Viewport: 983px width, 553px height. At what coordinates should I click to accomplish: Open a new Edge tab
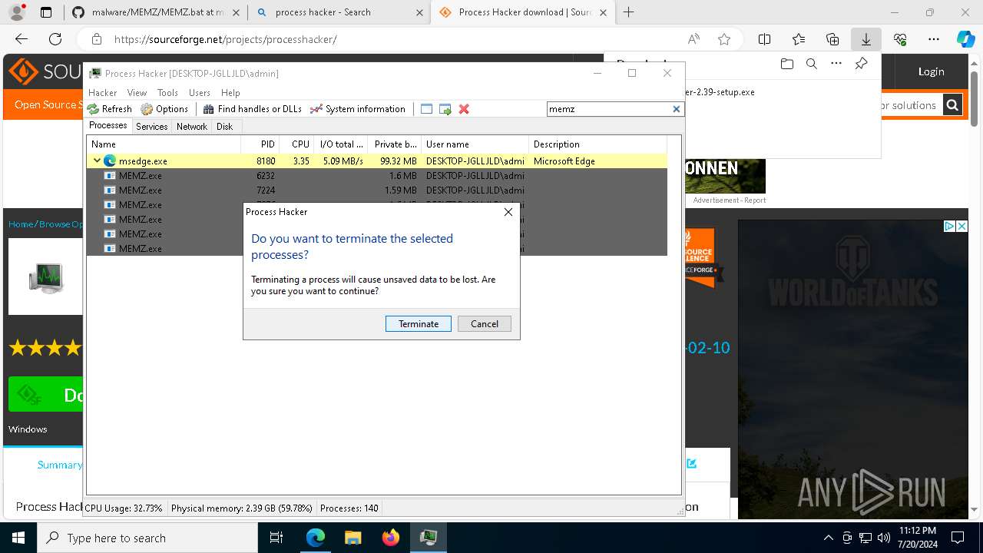click(x=628, y=12)
